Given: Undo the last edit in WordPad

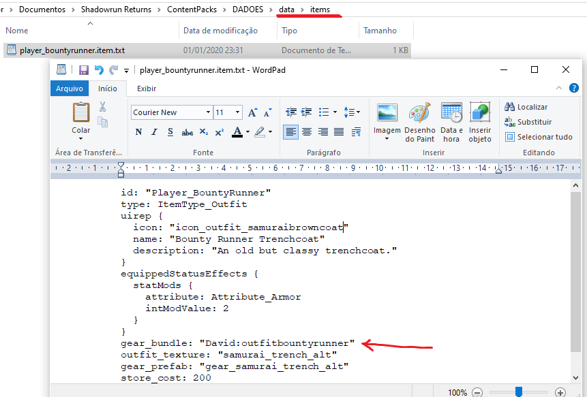Looking at the screenshot, I should pos(99,70).
